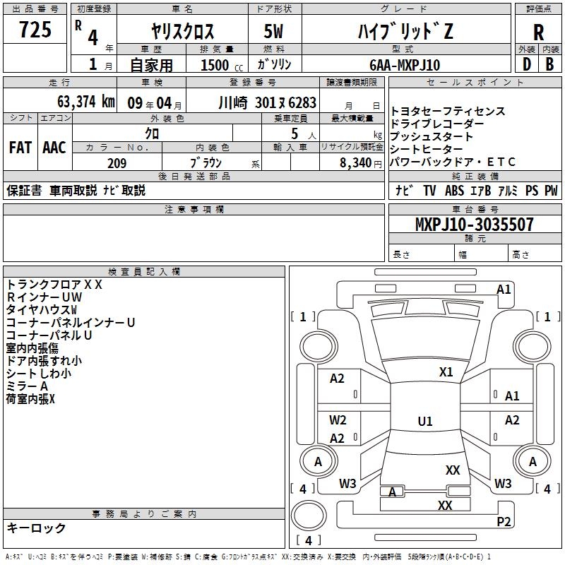Click recycle deposit 8,340円
This screenshot has width=565, height=565.
(360, 163)
